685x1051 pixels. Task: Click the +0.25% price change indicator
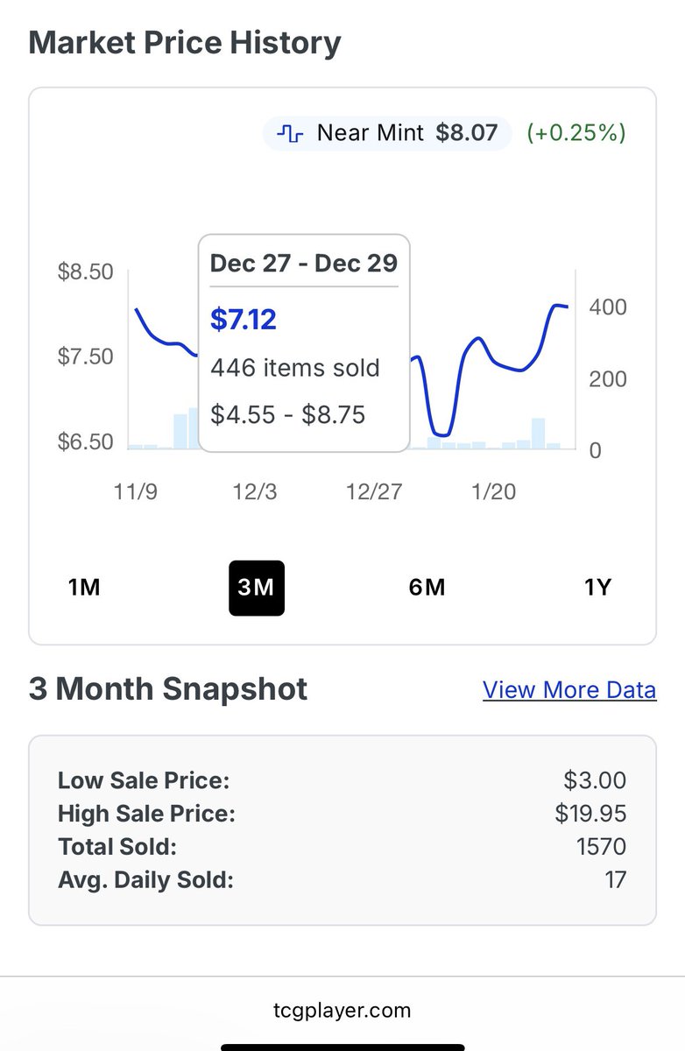pyautogui.click(x=576, y=134)
